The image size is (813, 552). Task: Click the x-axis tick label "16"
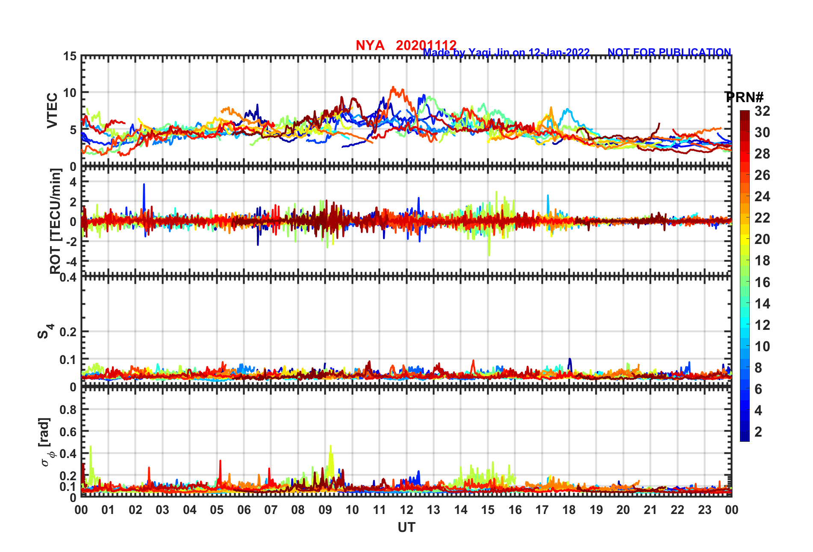click(x=515, y=510)
